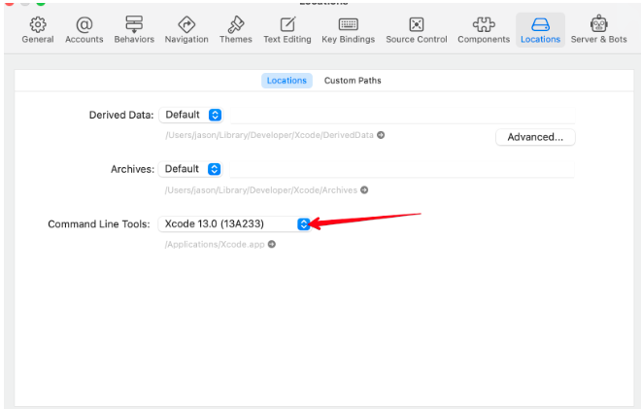Open the Behaviors preferences pane

(134, 30)
